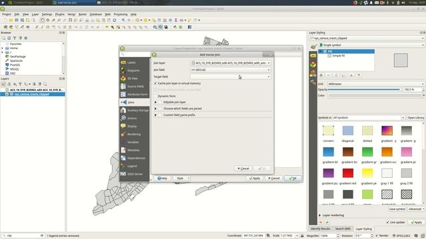
Task: Select the gradient red symbol swatch
Action: coord(347,173)
